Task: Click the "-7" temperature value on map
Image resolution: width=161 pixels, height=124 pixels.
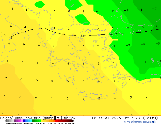Action: [154, 9]
